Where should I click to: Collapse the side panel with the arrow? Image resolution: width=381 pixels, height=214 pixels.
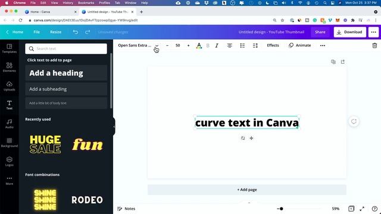click(x=114, y=127)
